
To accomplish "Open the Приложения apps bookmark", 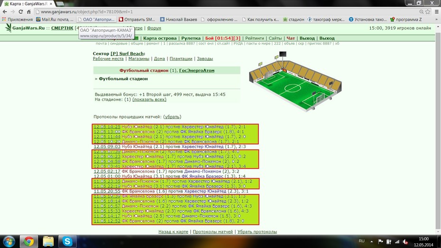I will pos(18,19).
